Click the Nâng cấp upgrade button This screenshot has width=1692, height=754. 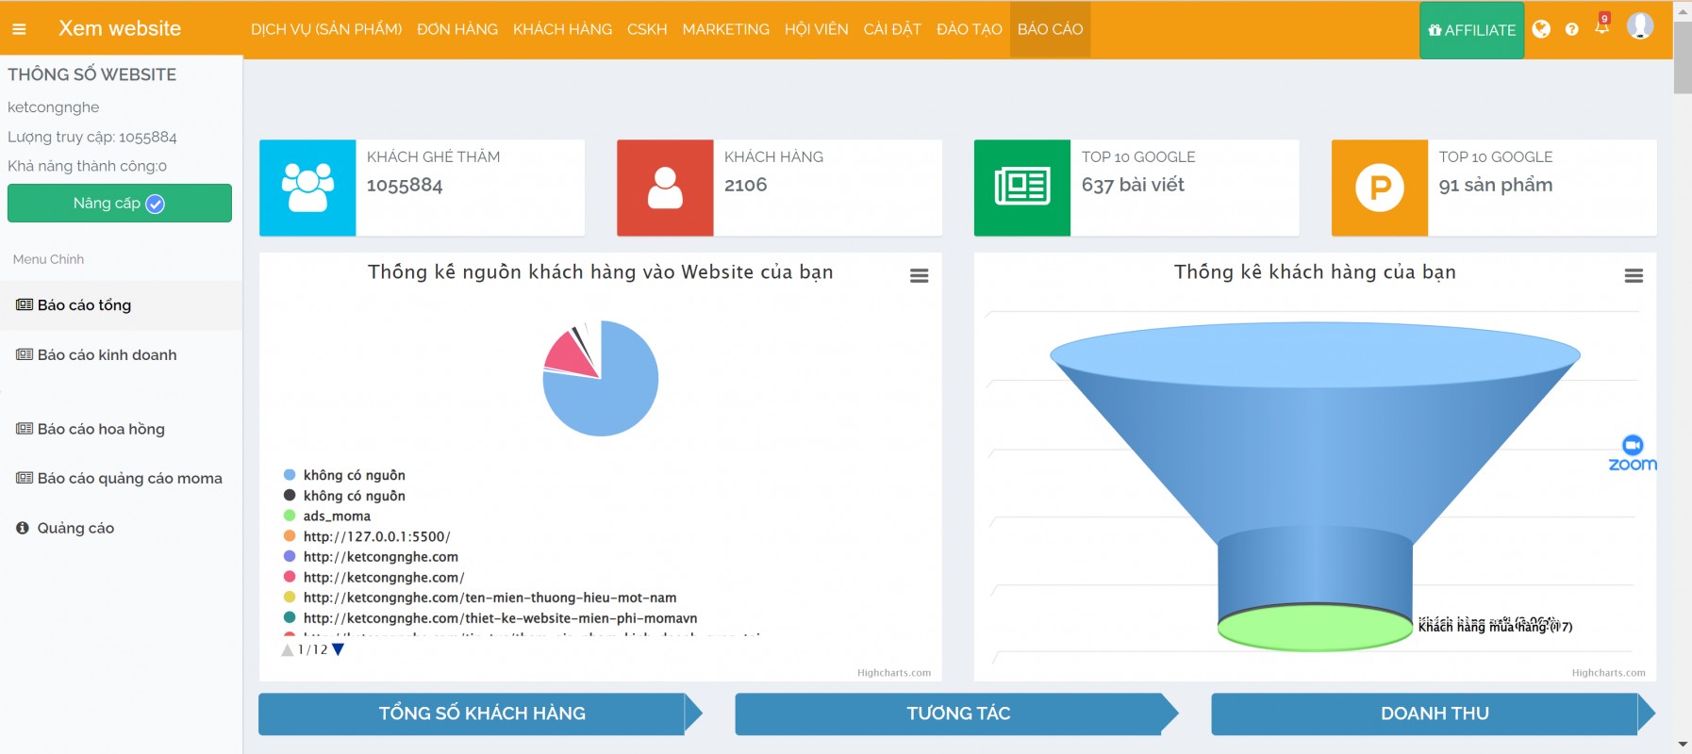[120, 204]
